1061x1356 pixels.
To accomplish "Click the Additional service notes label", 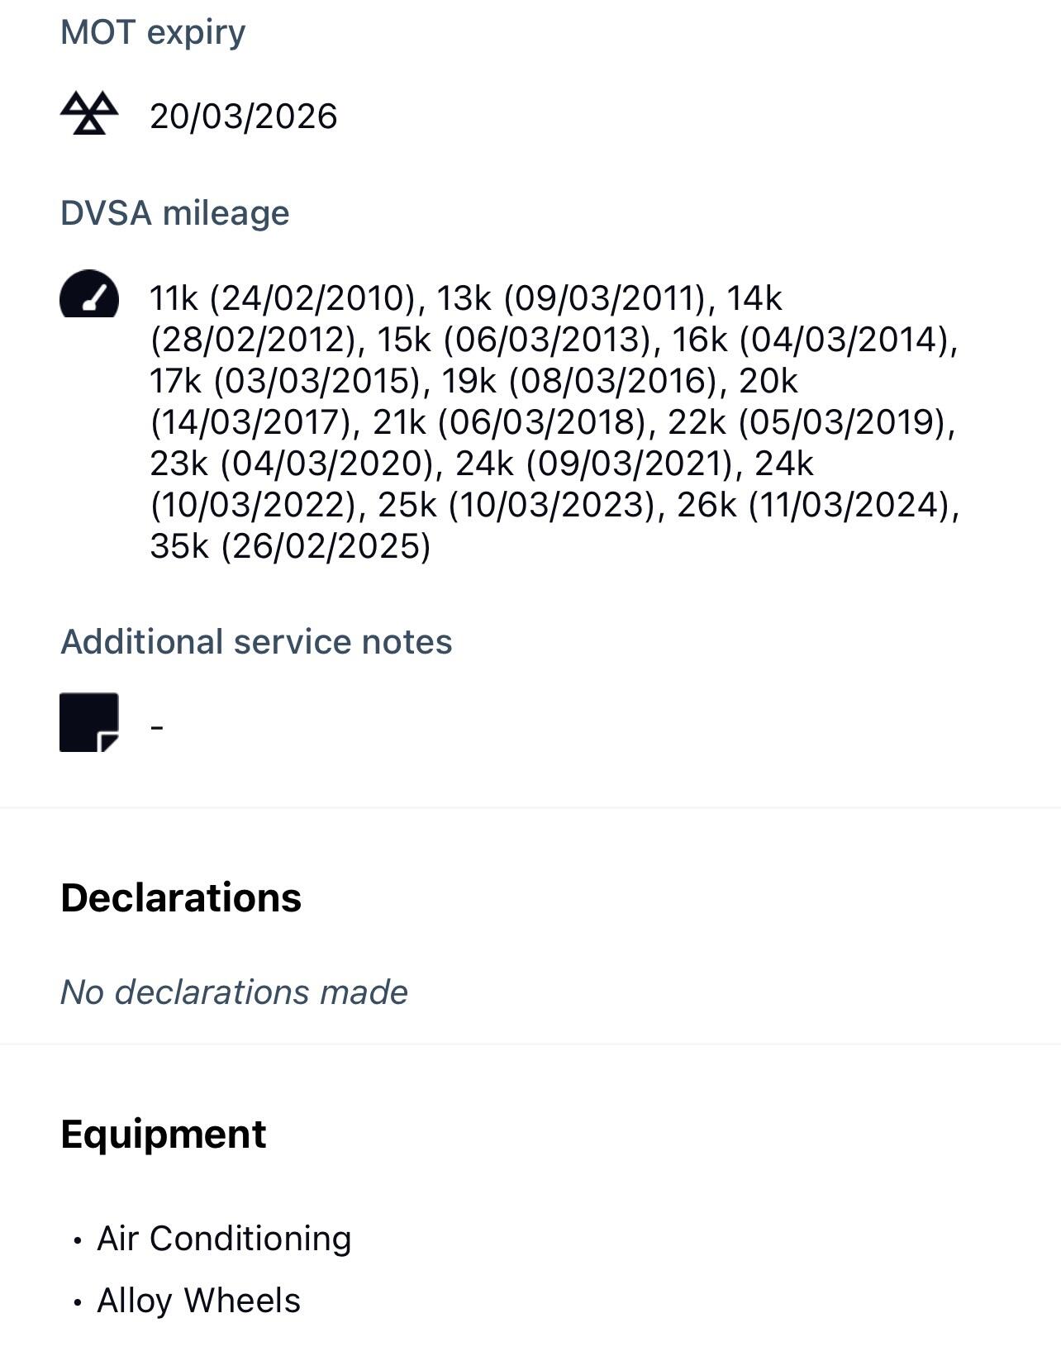I will click(x=256, y=642).
